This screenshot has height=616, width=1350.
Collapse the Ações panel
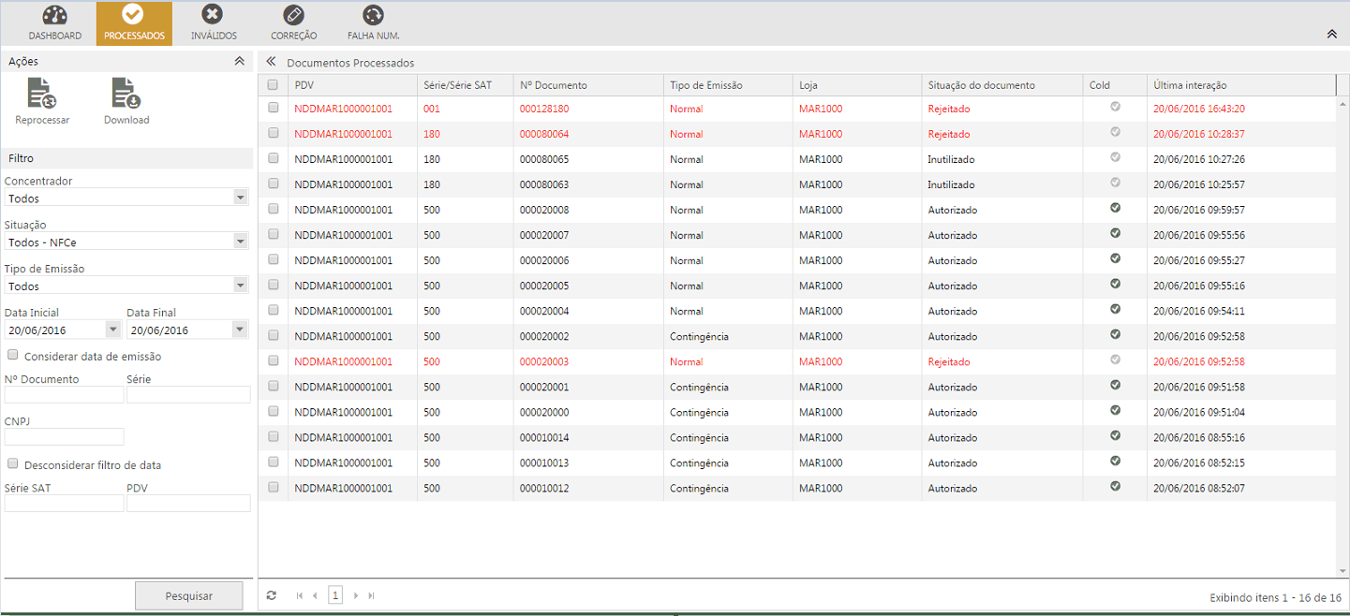[239, 61]
